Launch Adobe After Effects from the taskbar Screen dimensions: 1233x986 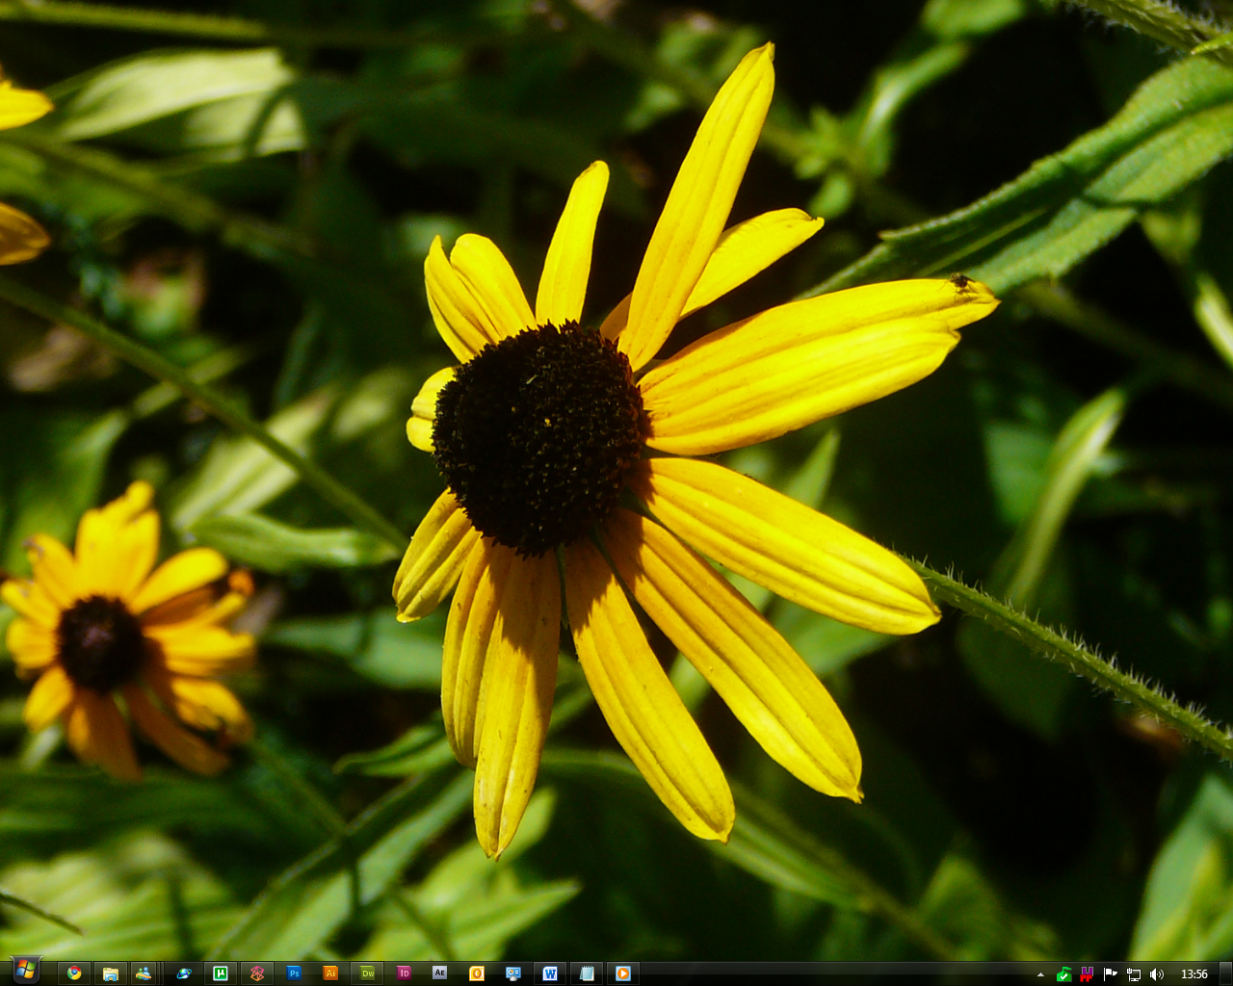(x=440, y=973)
